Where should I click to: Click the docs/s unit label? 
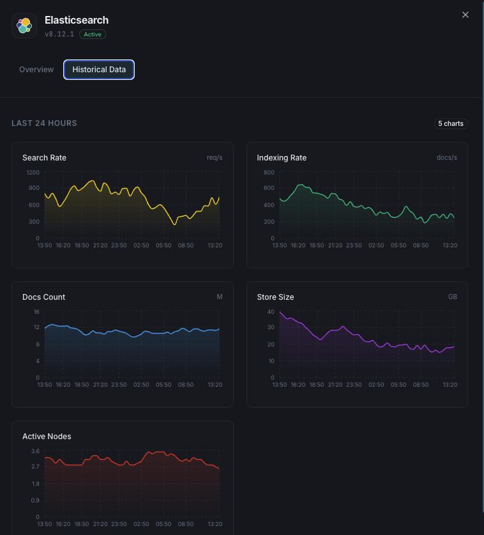447,157
